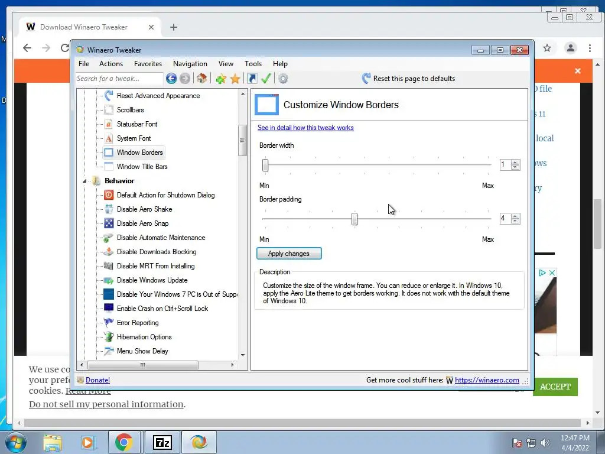The width and height of the screenshot is (605, 454).
Task: Click the Disable Aero Shake icon
Action: (109, 209)
